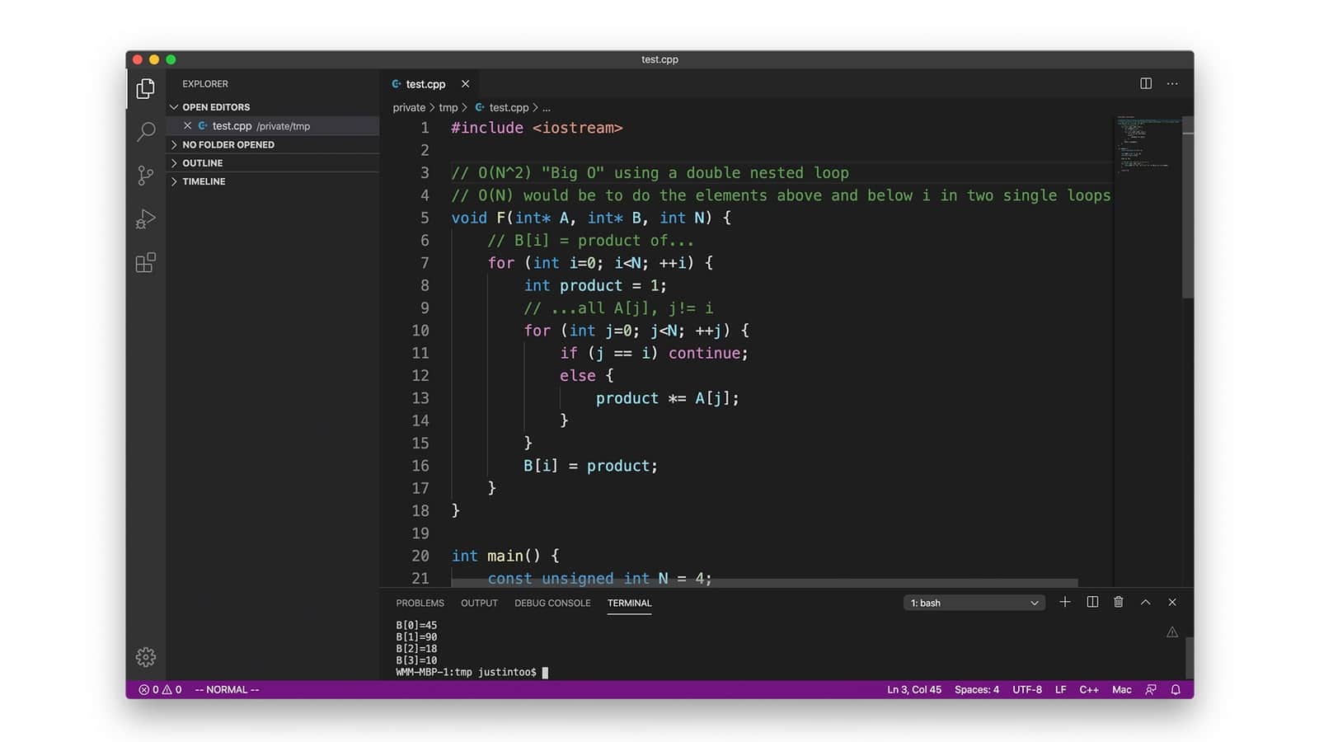Open Go to Line via 'Ln 3, Col 45'
This screenshot has height=742, width=1319.
[x=914, y=689]
